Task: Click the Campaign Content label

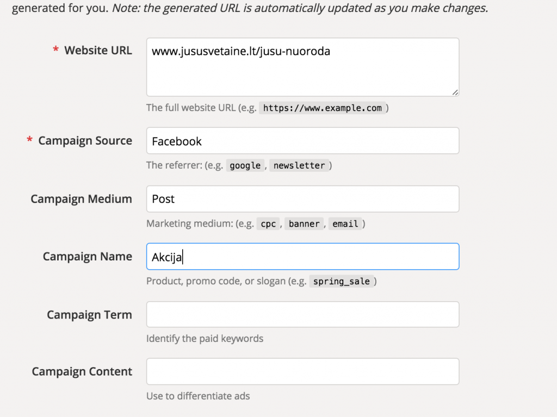Action: pos(82,372)
